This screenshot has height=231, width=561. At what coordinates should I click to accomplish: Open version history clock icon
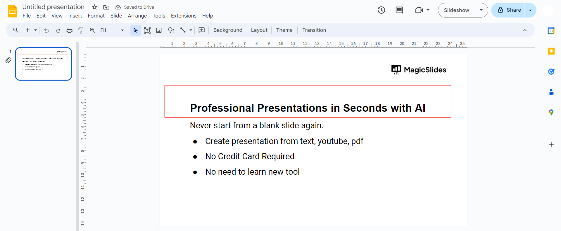pyautogui.click(x=381, y=10)
